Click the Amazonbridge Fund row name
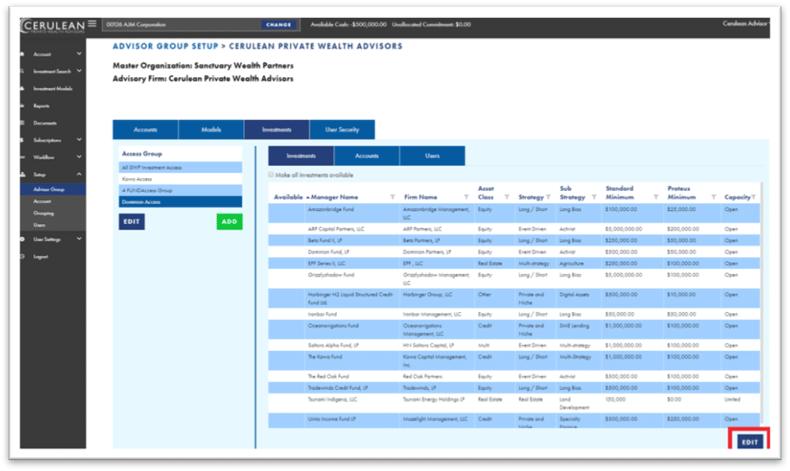790x471 pixels. tap(331, 209)
